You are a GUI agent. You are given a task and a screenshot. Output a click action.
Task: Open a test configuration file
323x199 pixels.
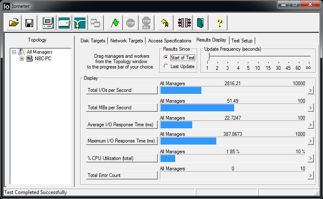14,23
